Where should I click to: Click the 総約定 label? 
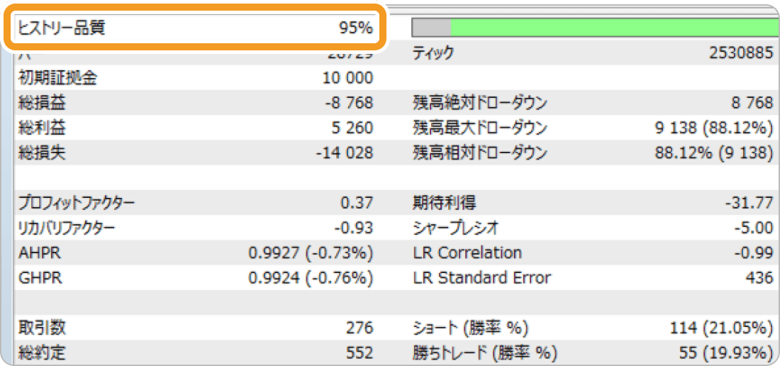click(42, 353)
